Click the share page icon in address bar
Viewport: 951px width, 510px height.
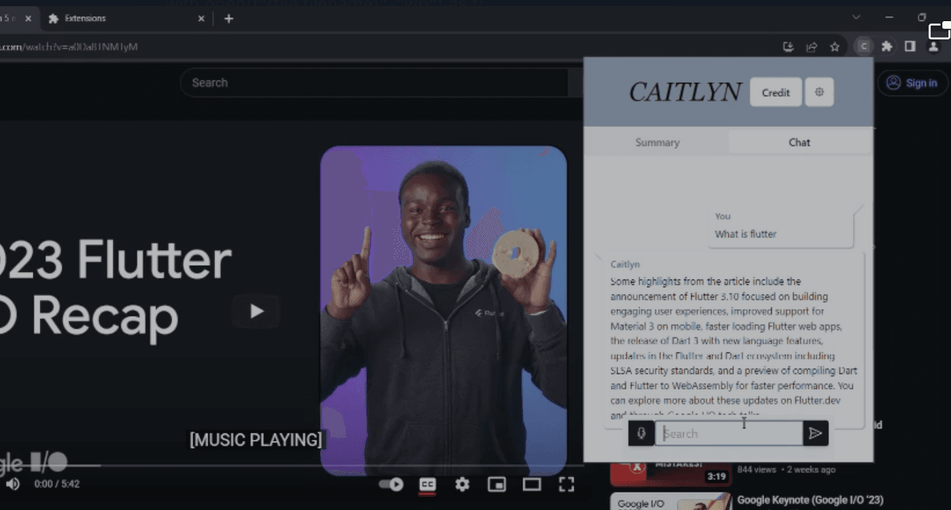[x=812, y=47]
